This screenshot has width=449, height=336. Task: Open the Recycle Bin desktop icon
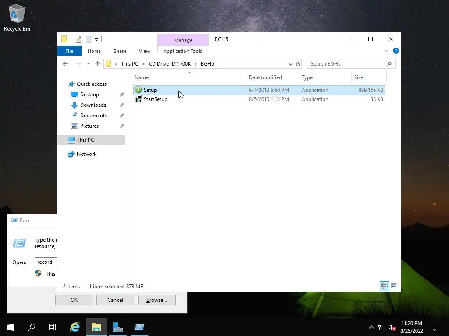17,17
